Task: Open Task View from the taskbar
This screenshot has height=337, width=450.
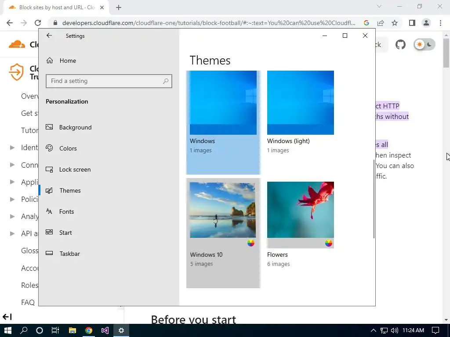Action: (55, 330)
